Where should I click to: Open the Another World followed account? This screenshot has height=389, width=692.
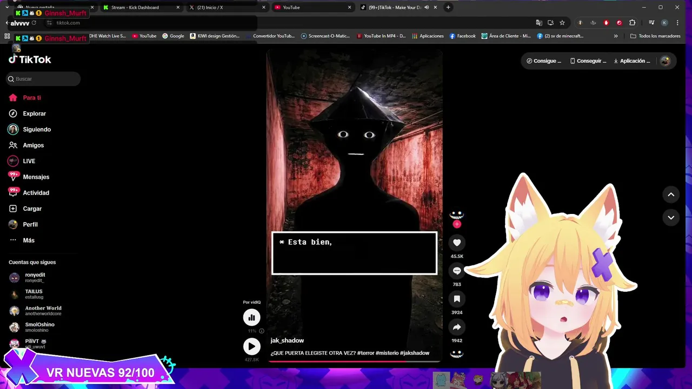[x=43, y=311]
